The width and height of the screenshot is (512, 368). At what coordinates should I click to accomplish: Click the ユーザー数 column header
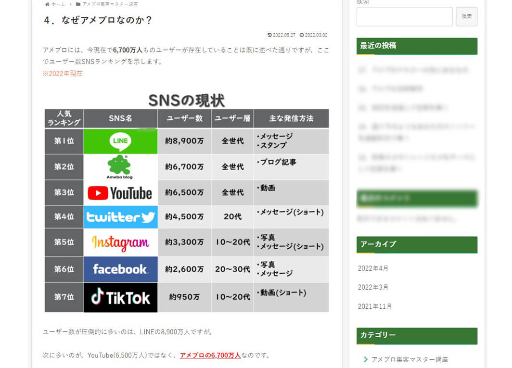[184, 118]
